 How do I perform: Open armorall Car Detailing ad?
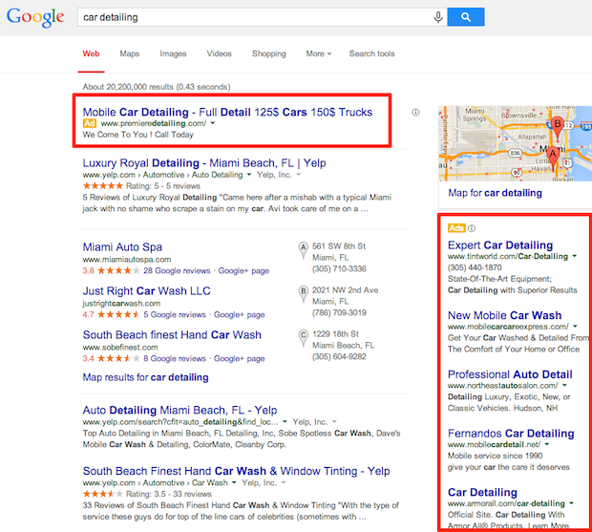click(x=482, y=492)
